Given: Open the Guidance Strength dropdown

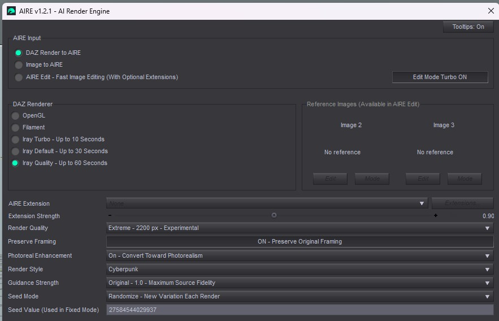Looking at the screenshot, I should coord(300,283).
